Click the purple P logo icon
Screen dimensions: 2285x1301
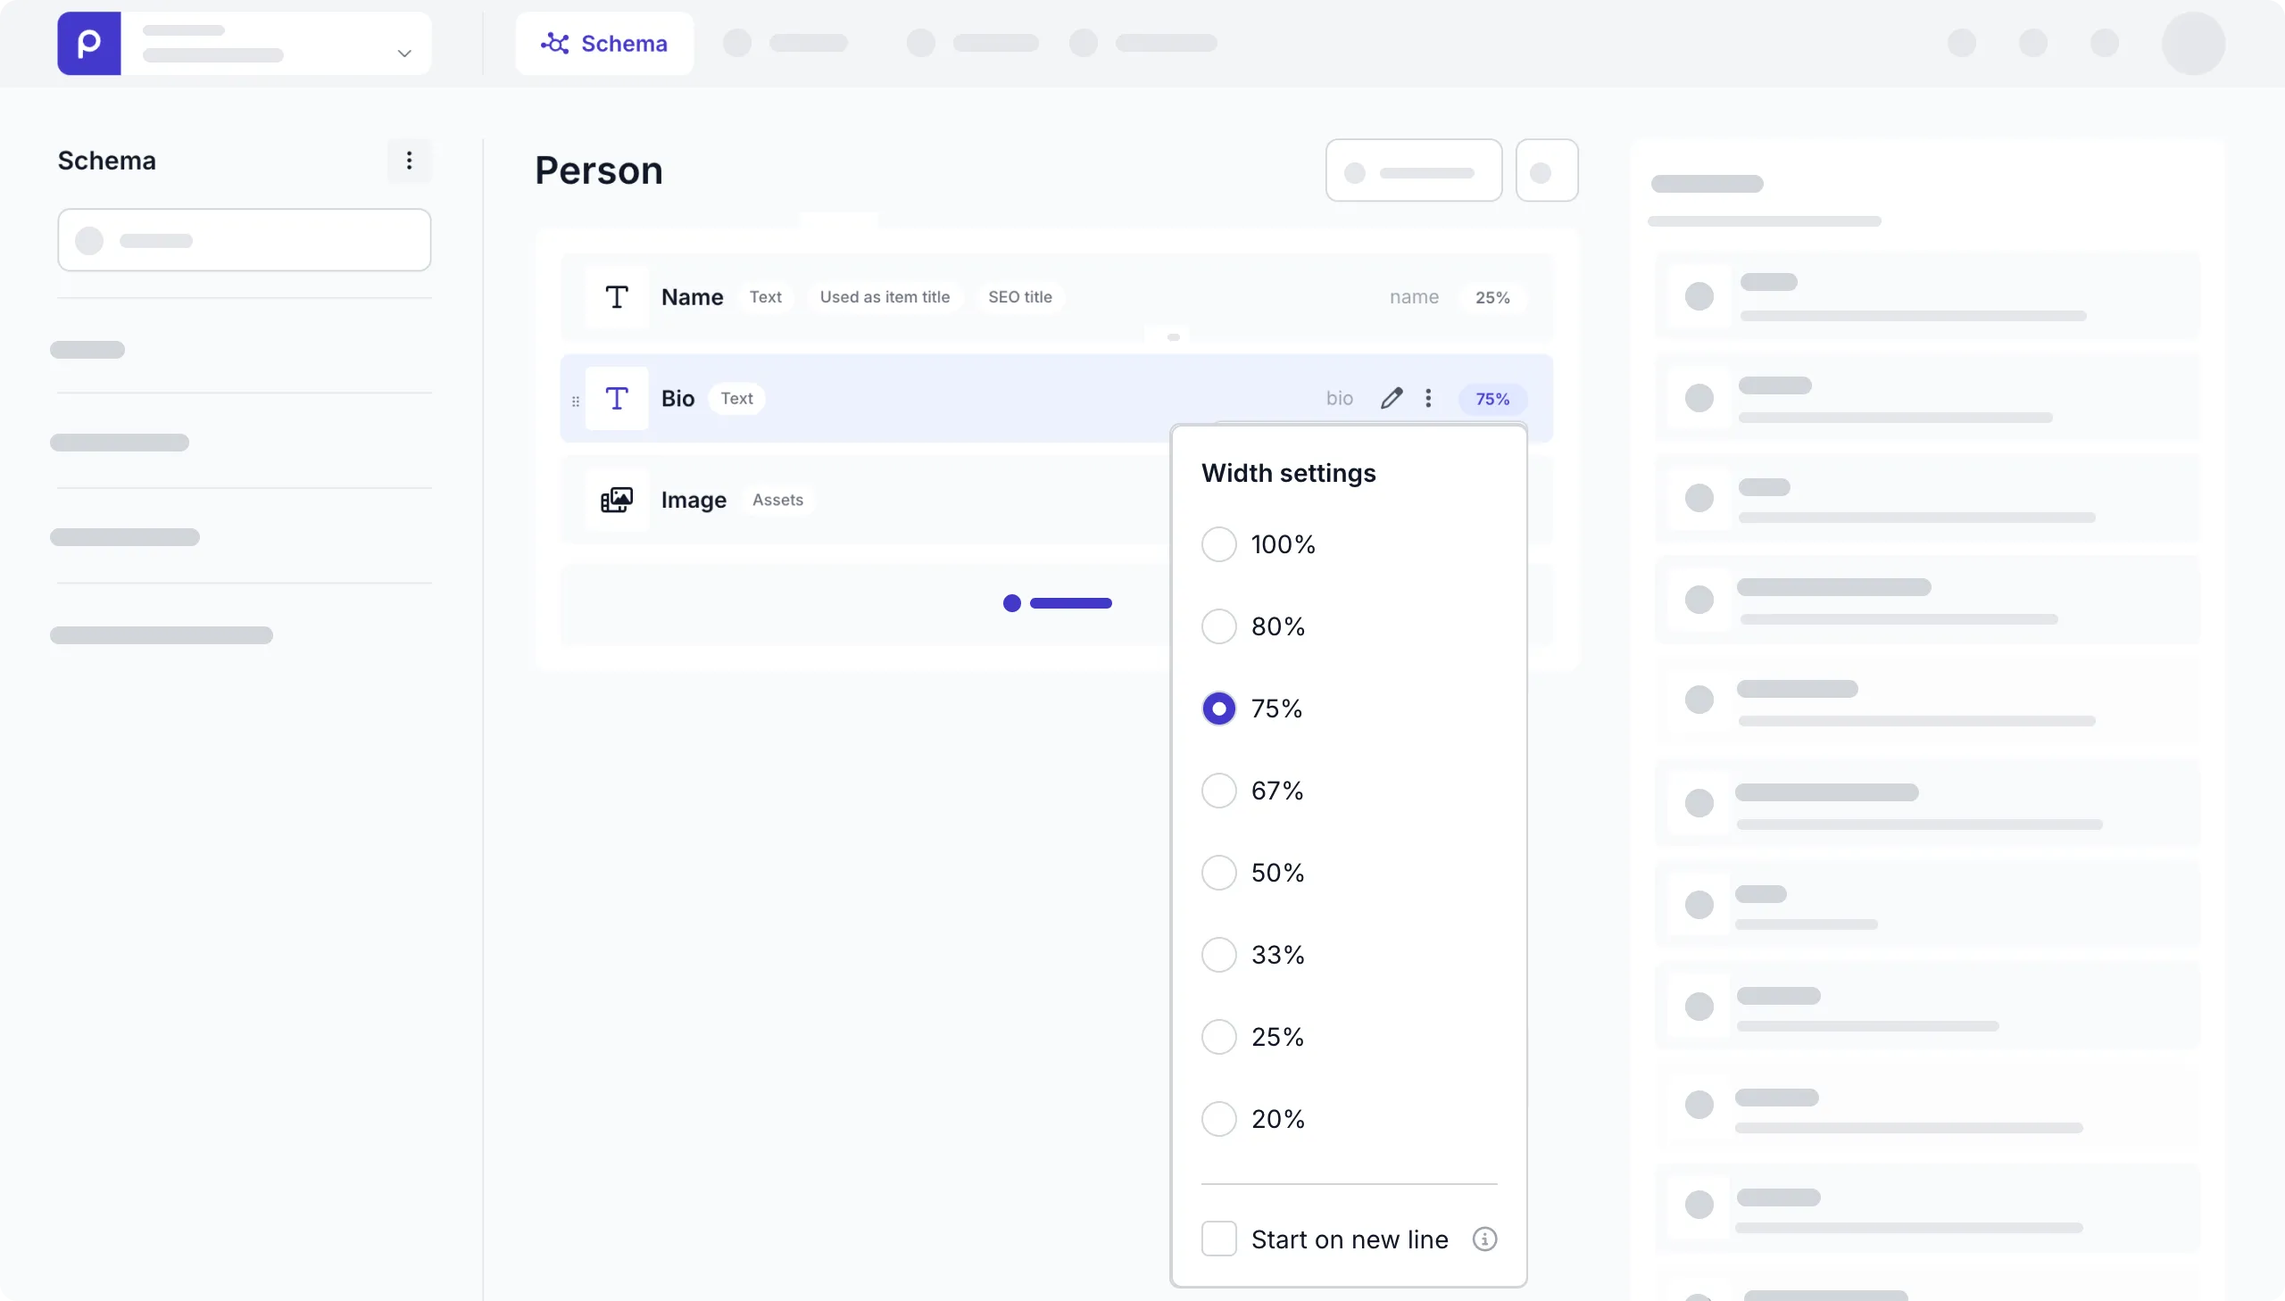click(x=88, y=43)
